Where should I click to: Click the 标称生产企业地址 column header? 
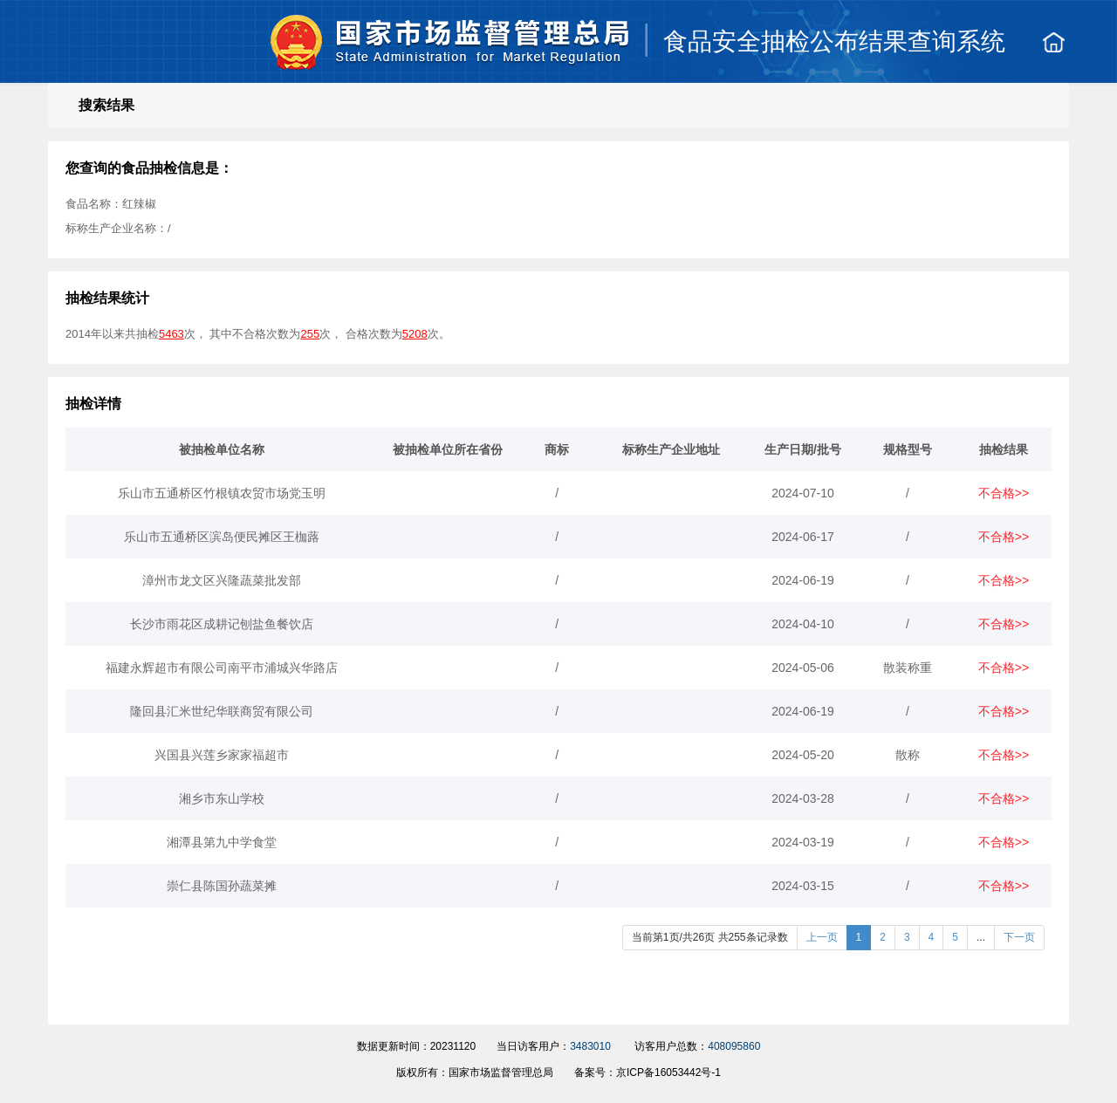click(671, 450)
